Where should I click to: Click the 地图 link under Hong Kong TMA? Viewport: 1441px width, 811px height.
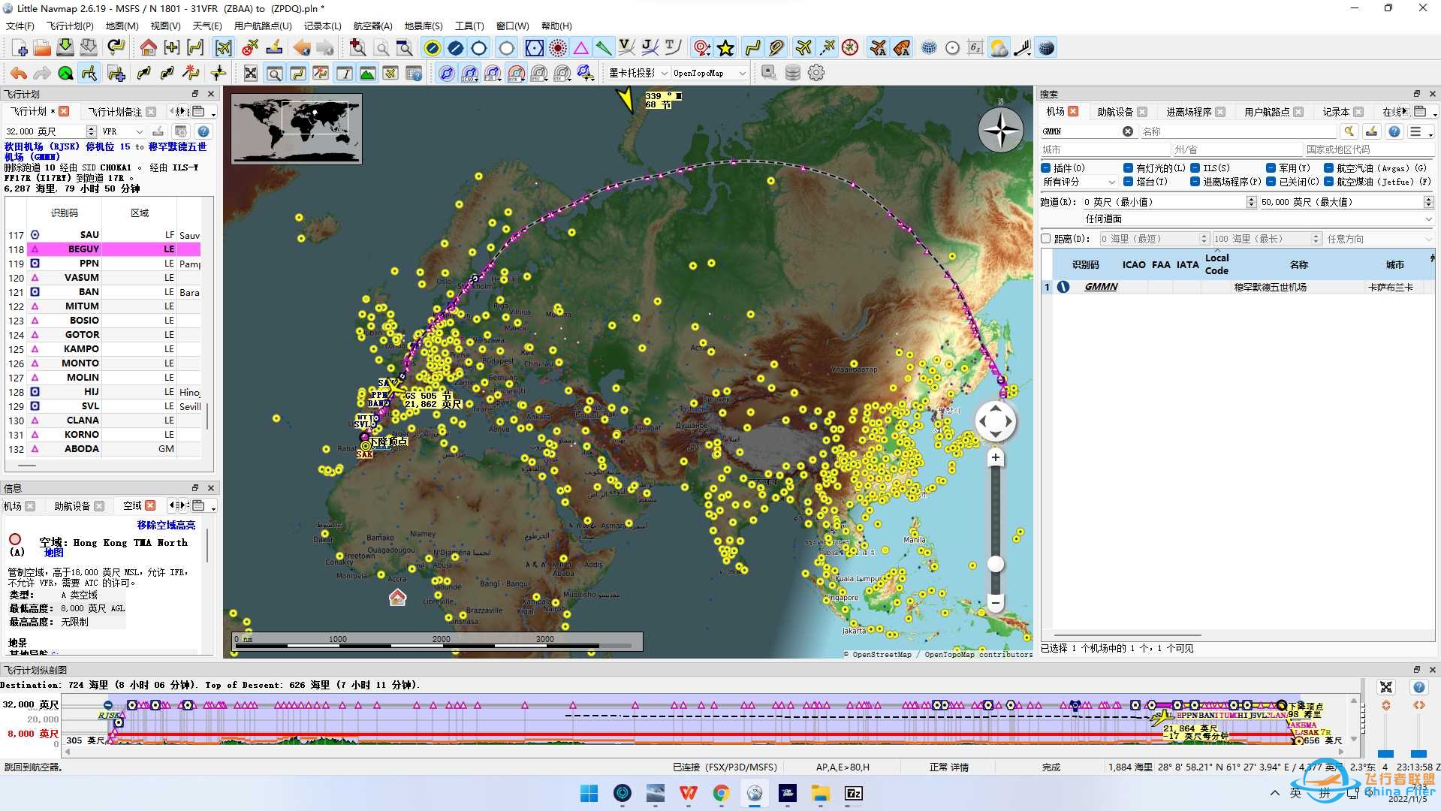(54, 553)
